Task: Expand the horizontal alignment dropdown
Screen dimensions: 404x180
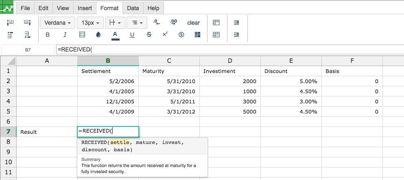Action: click(137, 23)
